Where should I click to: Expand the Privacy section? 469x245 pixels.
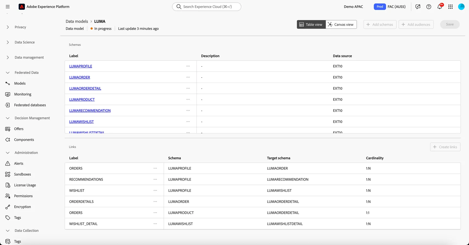8,27
